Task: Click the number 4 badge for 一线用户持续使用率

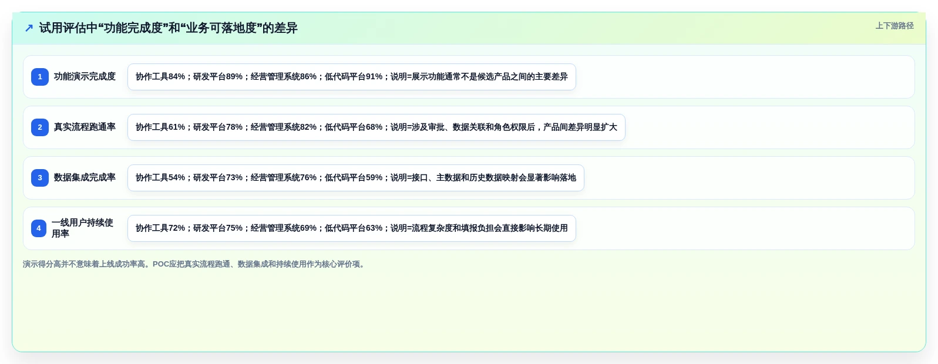Action: click(39, 228)
